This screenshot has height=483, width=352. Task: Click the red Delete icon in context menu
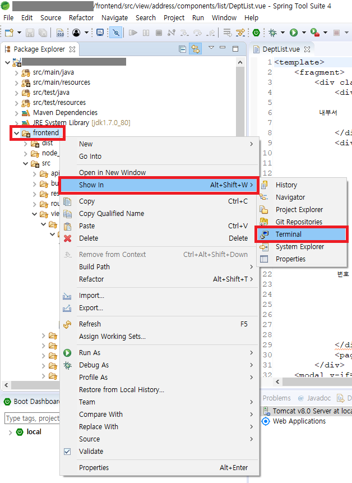pyautogui.click(x=68, y=238)
